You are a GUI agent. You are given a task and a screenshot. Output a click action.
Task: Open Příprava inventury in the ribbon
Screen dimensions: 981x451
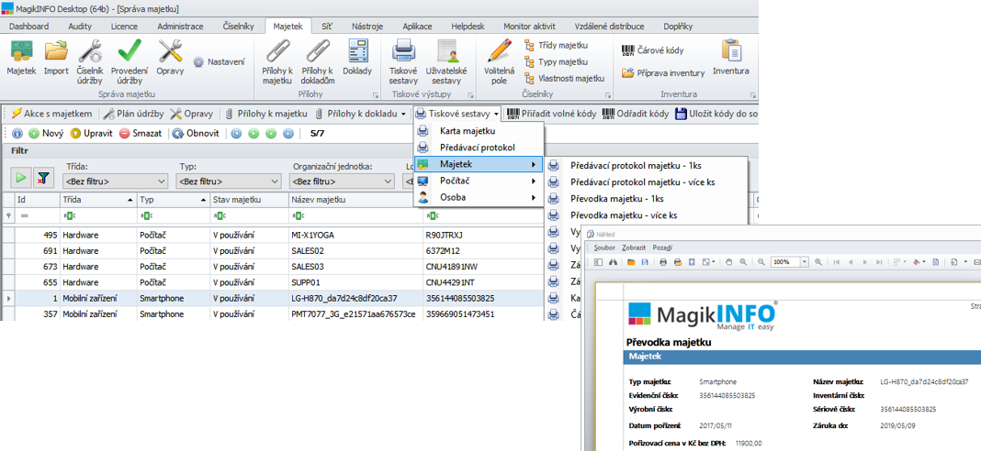point(663,73)
